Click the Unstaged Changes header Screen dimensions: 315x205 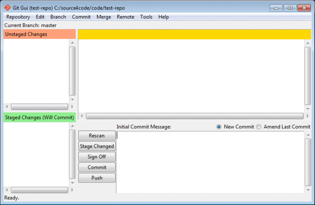coord(39,34)
